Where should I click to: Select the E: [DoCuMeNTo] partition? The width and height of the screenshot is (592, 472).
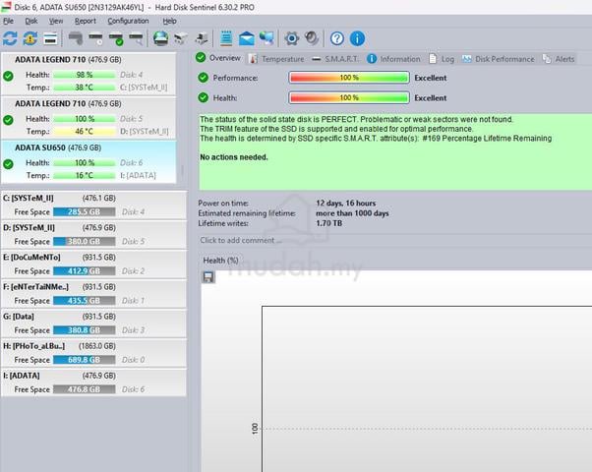pos(93,264)
